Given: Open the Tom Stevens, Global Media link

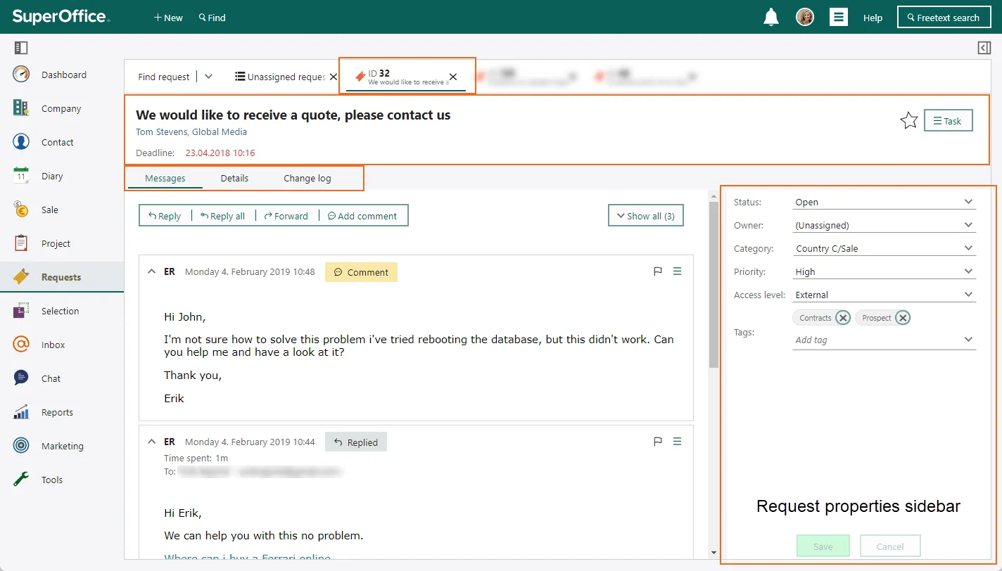Looking at the screenshot, I should click(x=191, y=131).
